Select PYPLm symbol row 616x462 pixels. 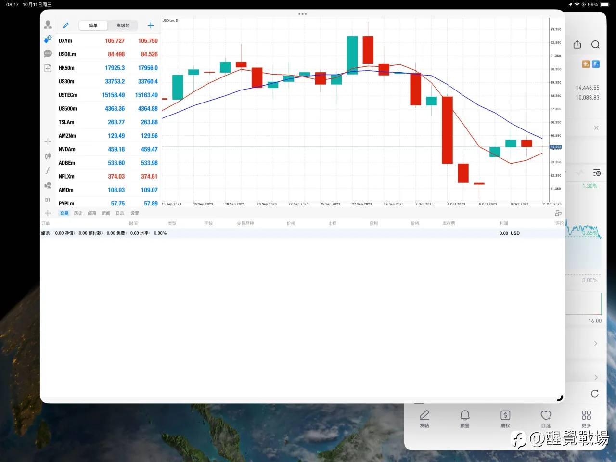tap(108, 203)
